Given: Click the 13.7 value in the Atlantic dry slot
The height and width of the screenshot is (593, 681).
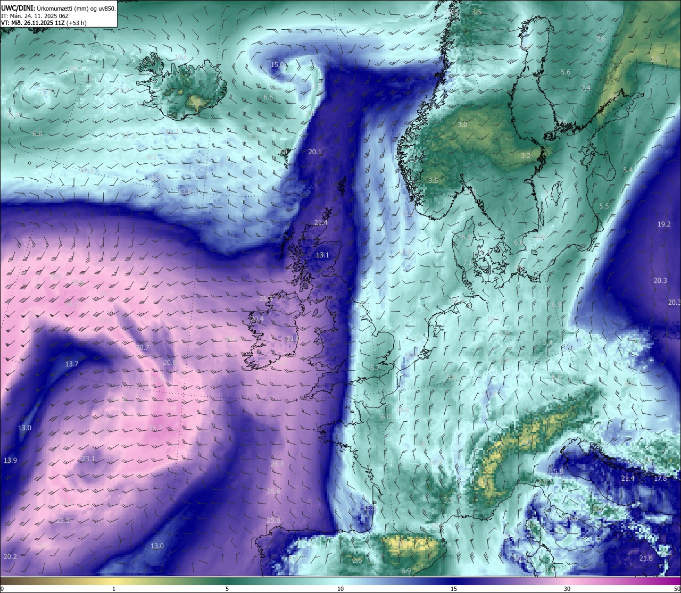Looking at the screenshot, I should 72,364.
